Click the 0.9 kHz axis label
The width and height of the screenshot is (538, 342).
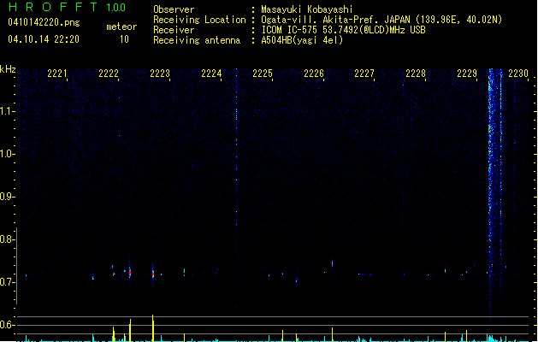point(7,197)
